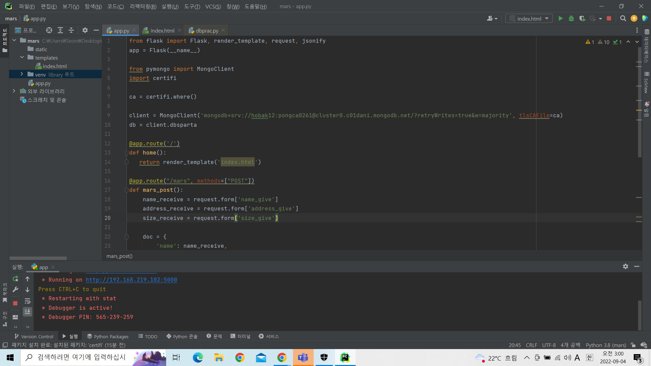This screenshot has width=651, height=366.
Task: Toggle fold for home() function
Action: coord(126,153)
